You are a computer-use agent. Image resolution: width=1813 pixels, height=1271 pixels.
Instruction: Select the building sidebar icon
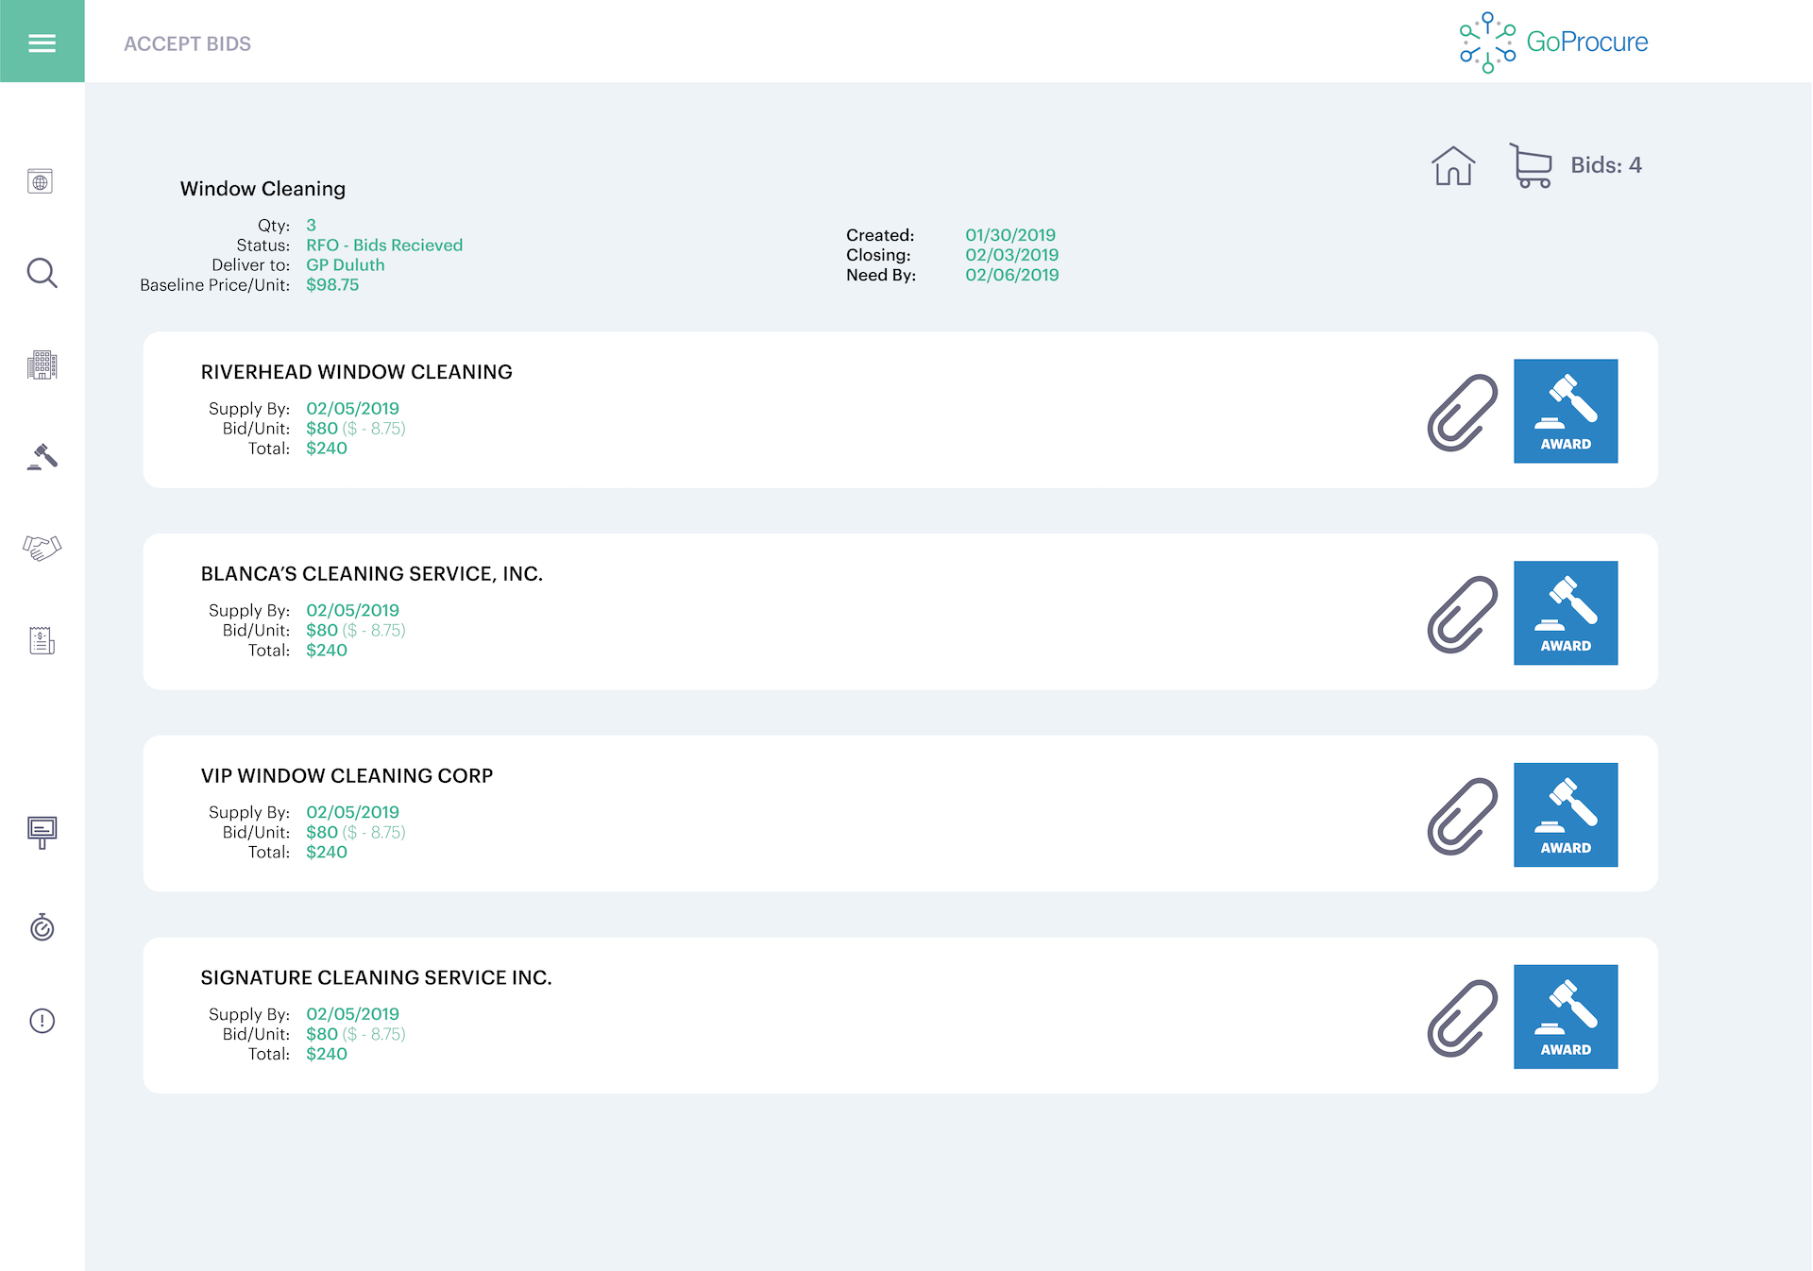[x=42, y=364]
